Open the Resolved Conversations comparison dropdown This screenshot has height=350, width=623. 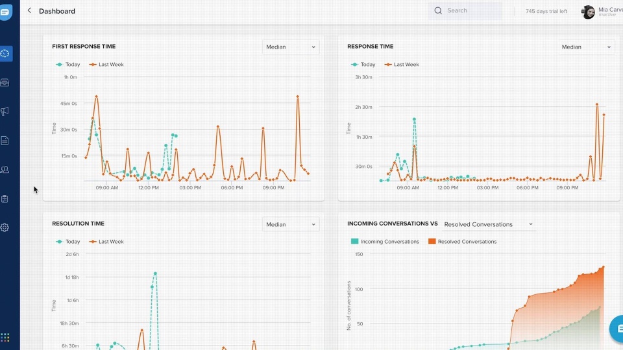tap(488, 224)
